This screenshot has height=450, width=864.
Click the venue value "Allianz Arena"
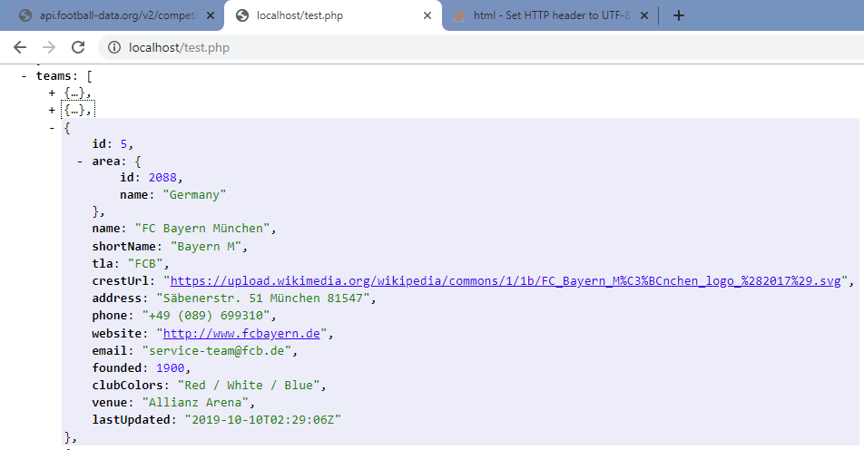[x=195, y=403]
